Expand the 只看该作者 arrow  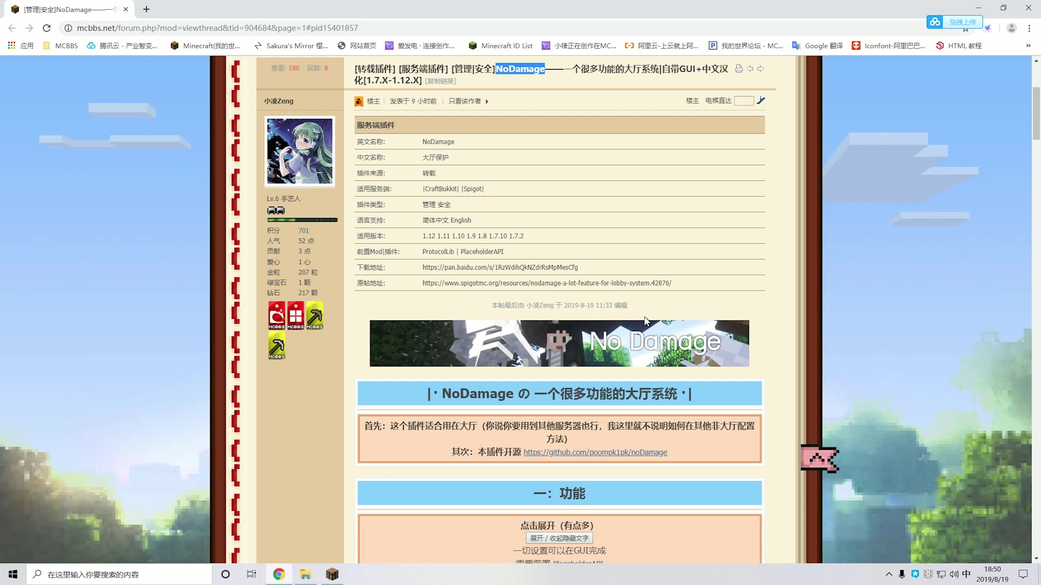pos(487,101)
